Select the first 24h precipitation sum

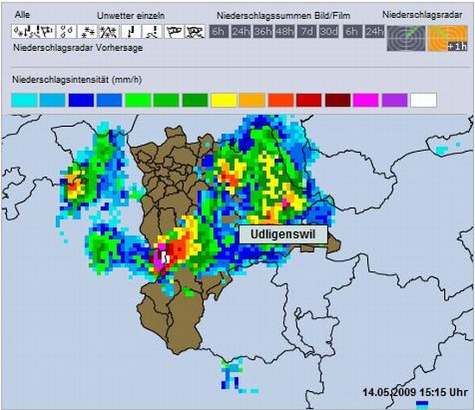[x=241, y=31]
